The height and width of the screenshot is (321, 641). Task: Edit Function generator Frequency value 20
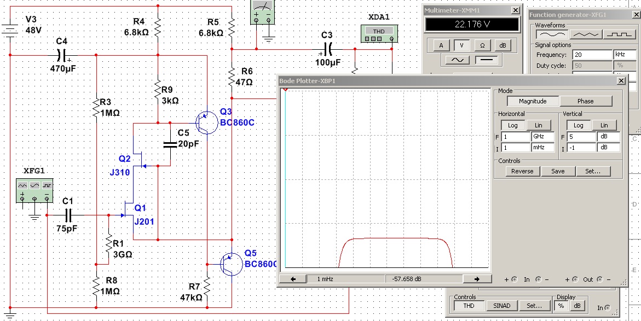point(592,55)
